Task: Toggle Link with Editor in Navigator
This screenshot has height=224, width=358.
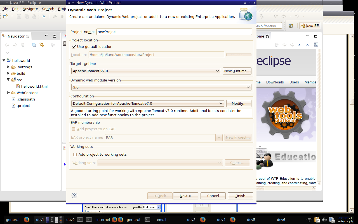Action: (42, 45)
